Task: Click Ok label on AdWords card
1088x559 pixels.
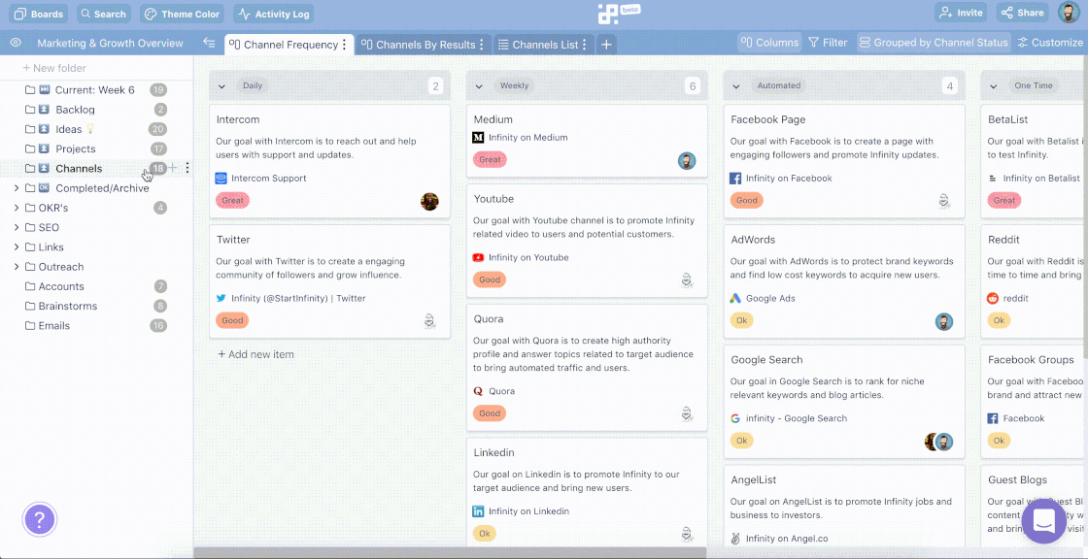Action: coord(742,320)
